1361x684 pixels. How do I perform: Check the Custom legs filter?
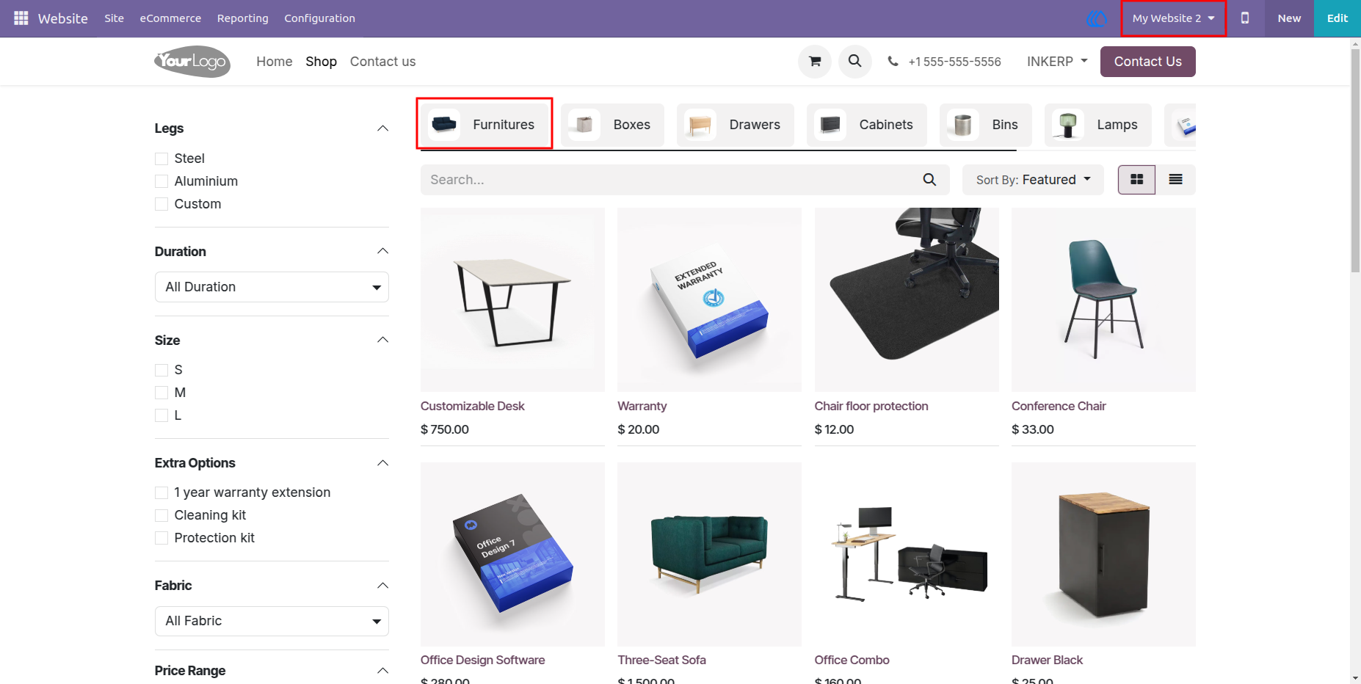[161, 204]
